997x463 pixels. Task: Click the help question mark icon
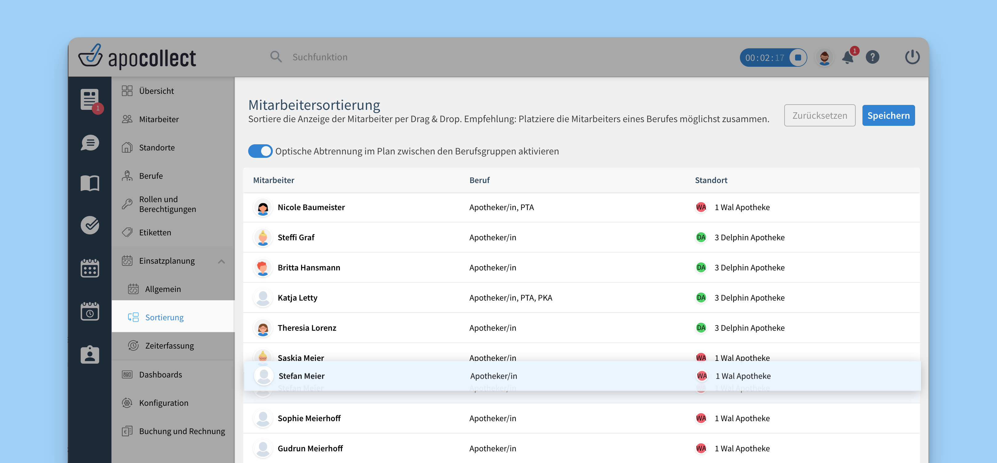[x=872, y=58]
